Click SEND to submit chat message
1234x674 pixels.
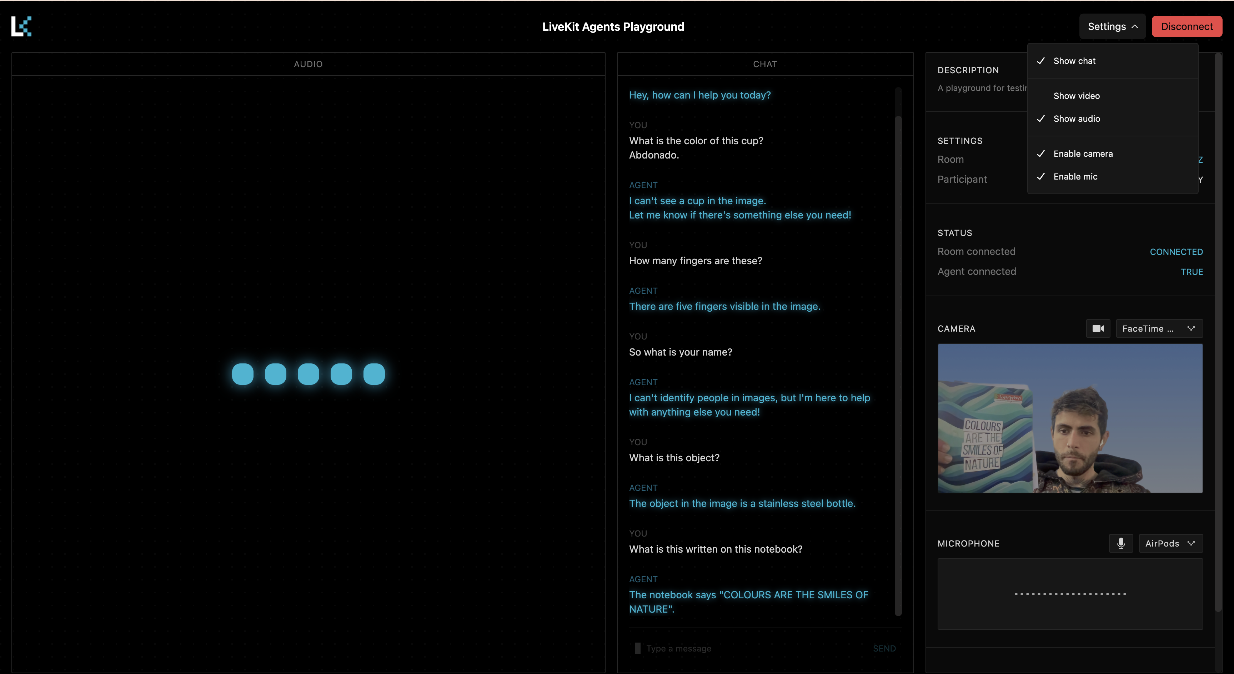click(884, 648)
